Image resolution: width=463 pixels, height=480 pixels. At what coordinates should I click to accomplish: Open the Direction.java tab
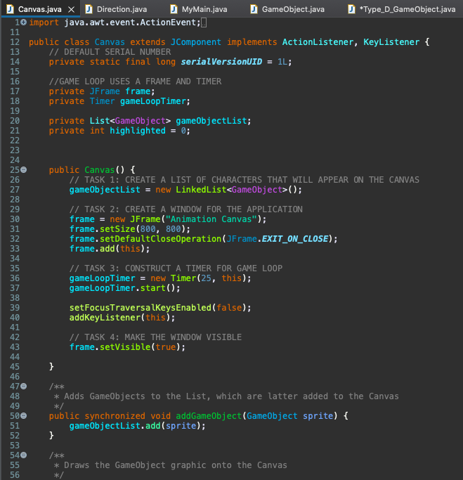pyautogui.click(x=122, y=9)
